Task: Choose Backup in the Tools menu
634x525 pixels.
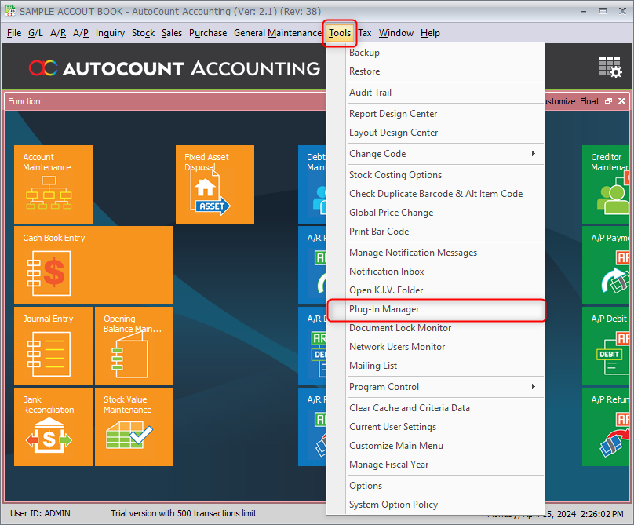Action: (364, 53)
